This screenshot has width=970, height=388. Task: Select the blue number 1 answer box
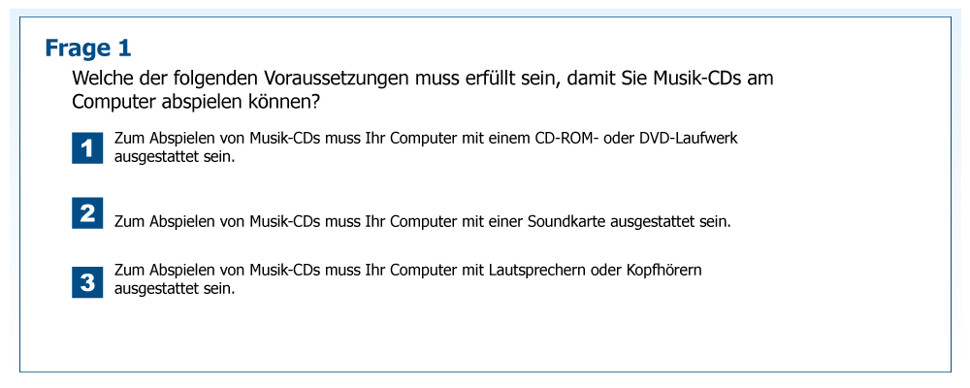(87, 147)
